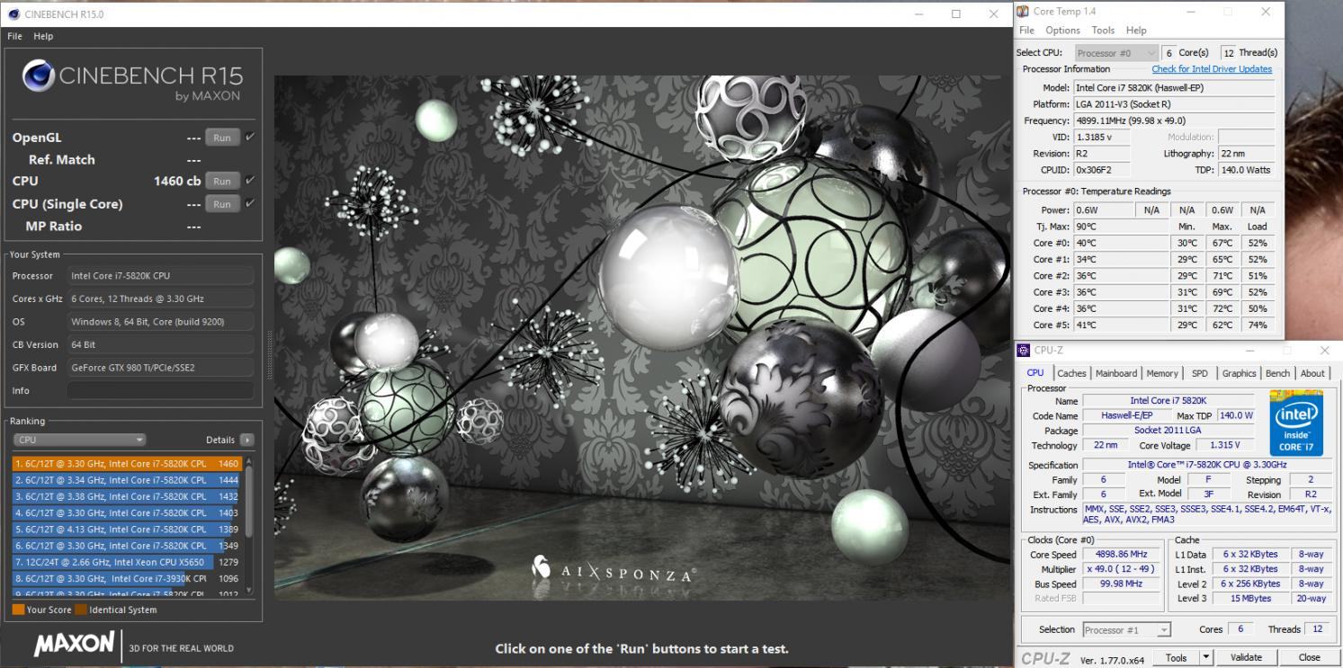Run the CPU multi-core benchmark
Image resolution: width=1343 pixels, height=668 pixels.
coord(222,181)
